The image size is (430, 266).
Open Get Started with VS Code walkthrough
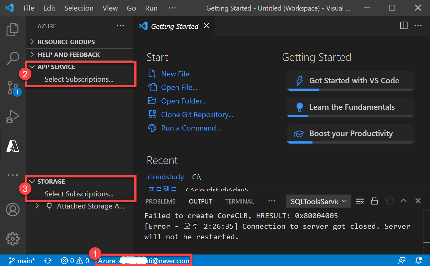[x=350, y=81]
